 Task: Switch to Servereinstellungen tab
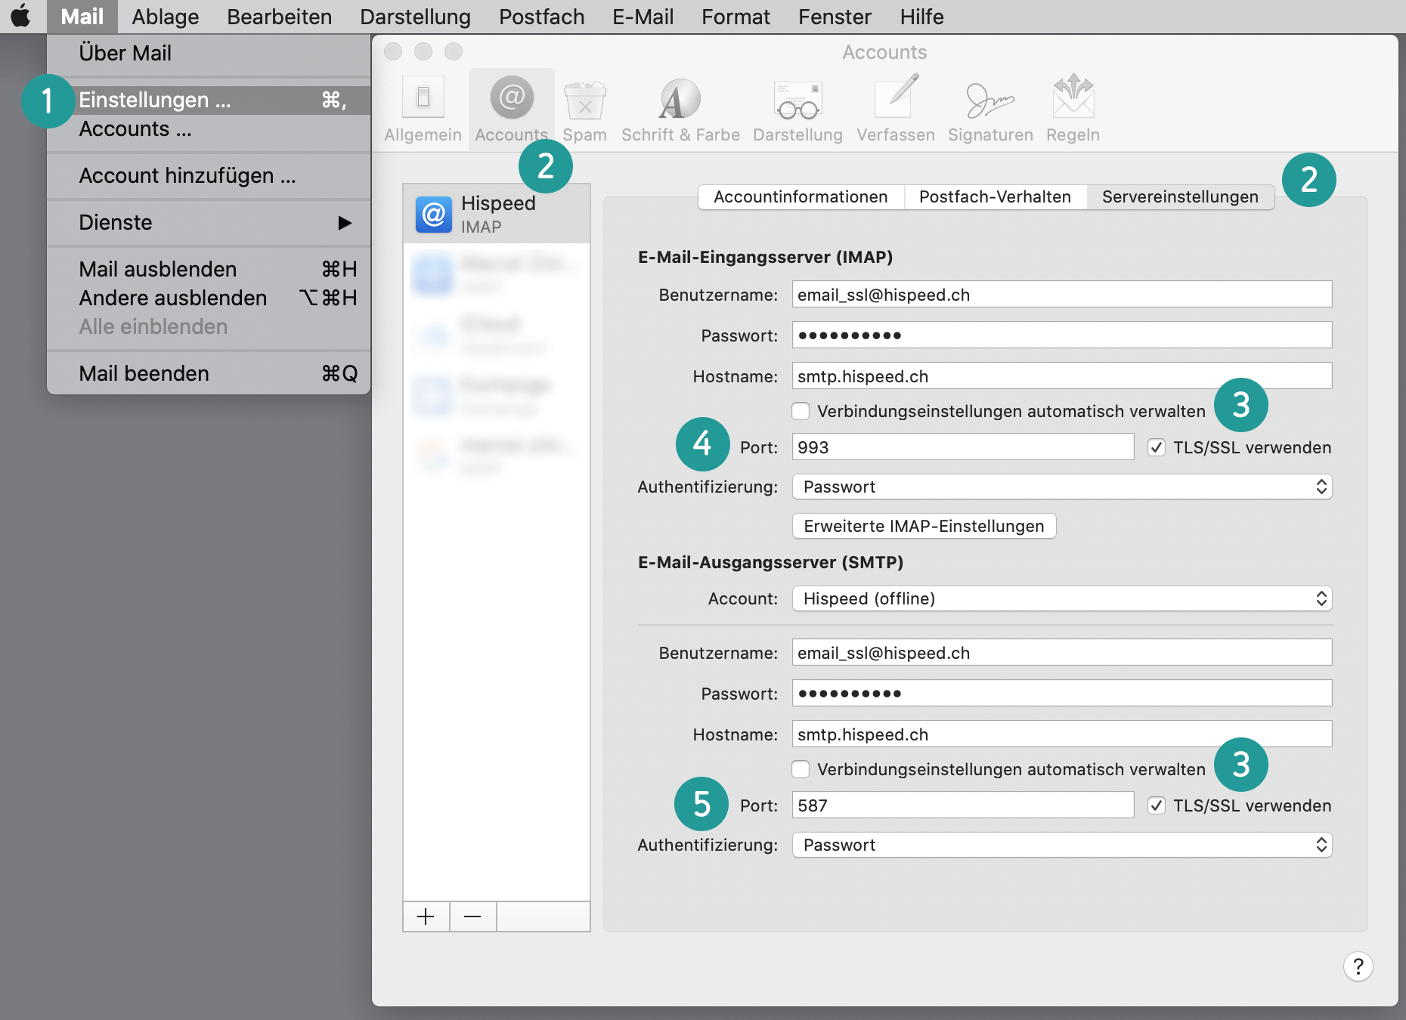click(1180, 197)
